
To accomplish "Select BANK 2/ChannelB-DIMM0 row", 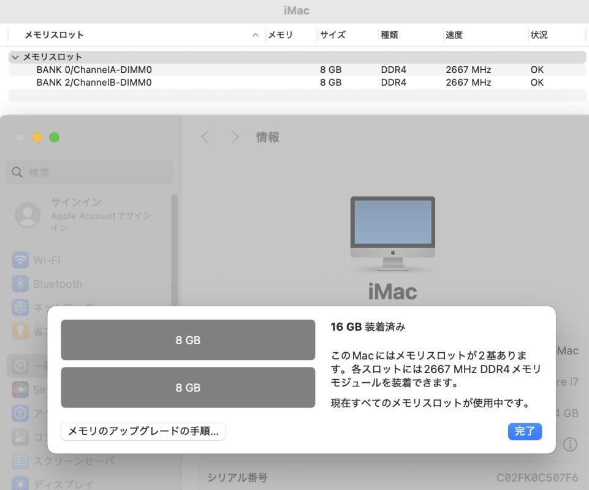I will [x=297, y=83].
